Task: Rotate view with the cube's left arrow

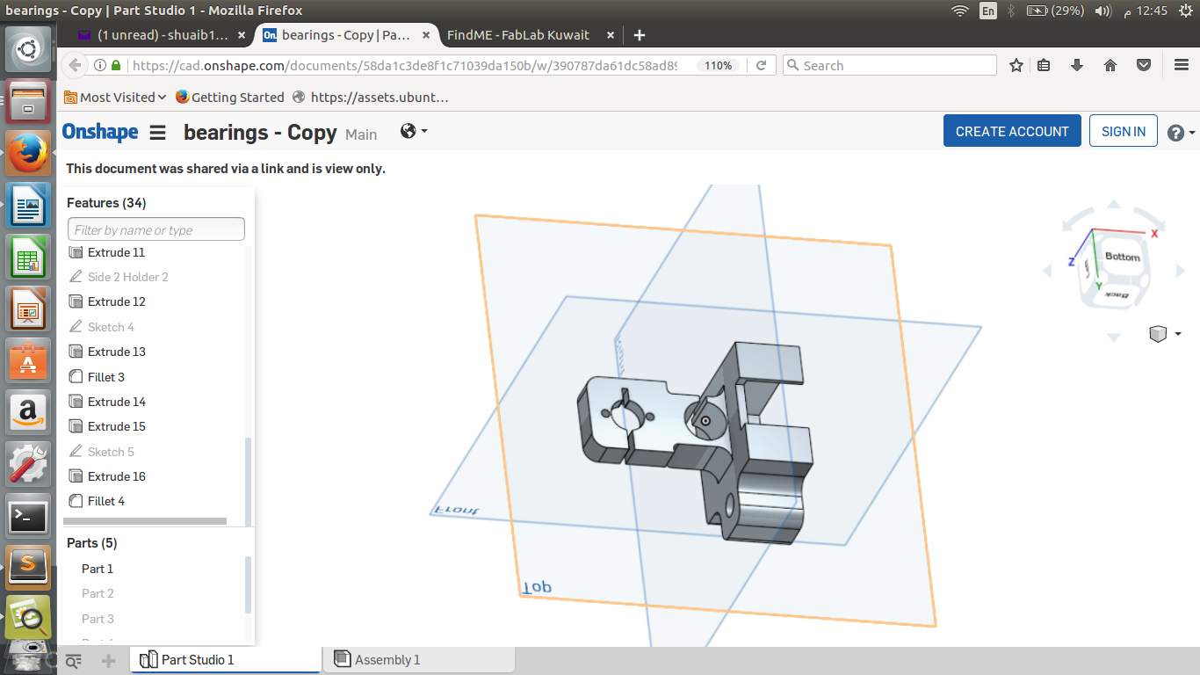Action: coord(1047,272)
